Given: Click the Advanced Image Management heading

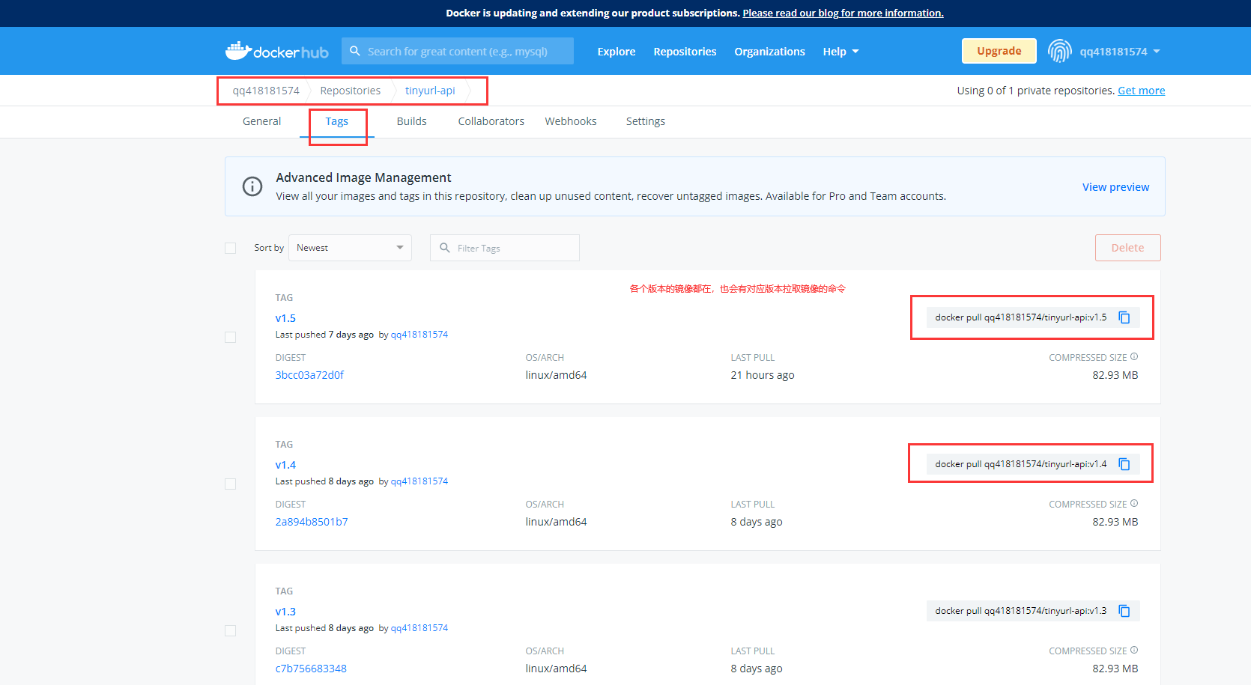Looking at the screenshot, I should (363, 177).
